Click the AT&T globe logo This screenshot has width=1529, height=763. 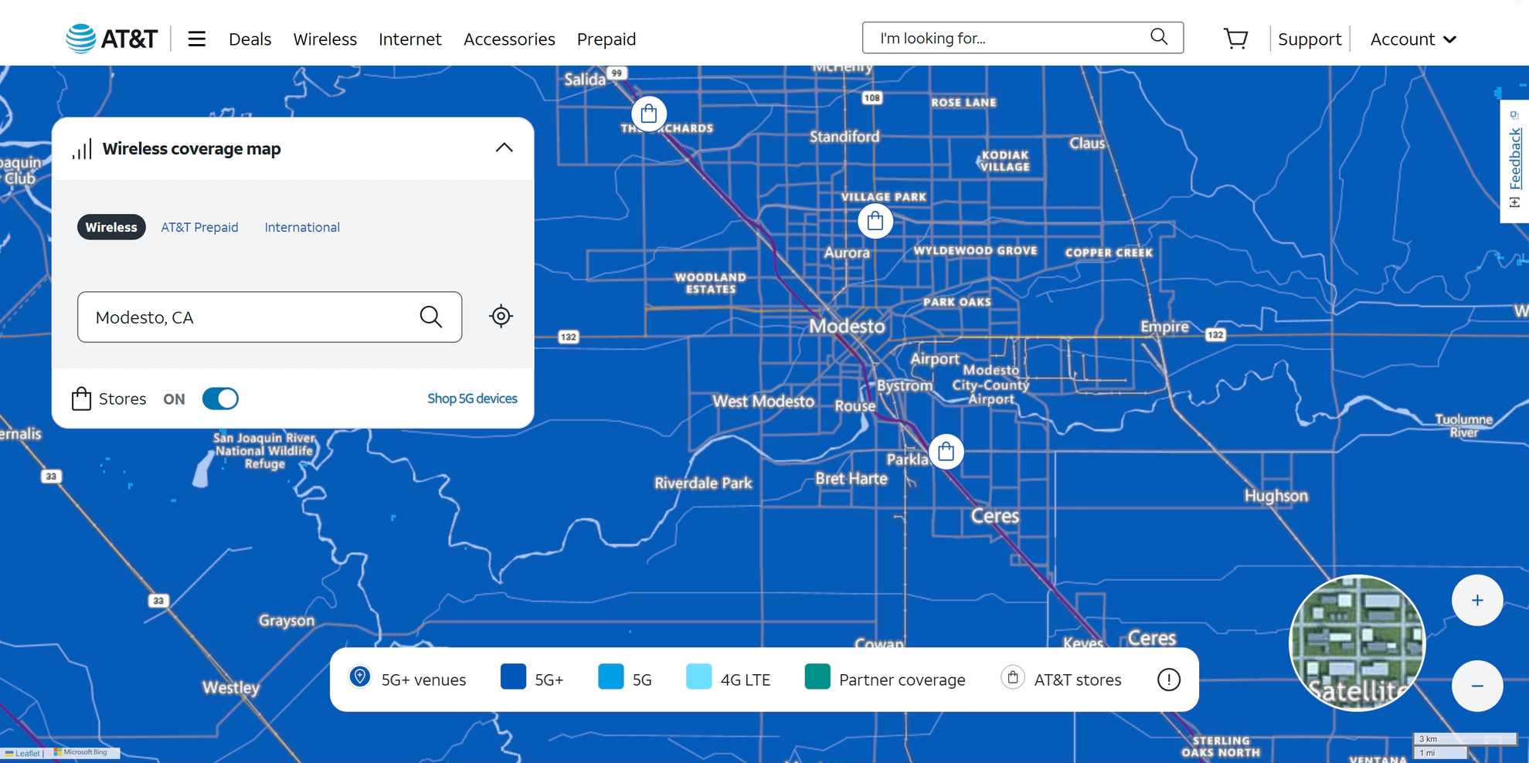[80, 38]
